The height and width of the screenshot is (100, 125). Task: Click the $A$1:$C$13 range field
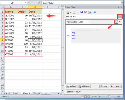pyautogui.click(x=91, y=16)
